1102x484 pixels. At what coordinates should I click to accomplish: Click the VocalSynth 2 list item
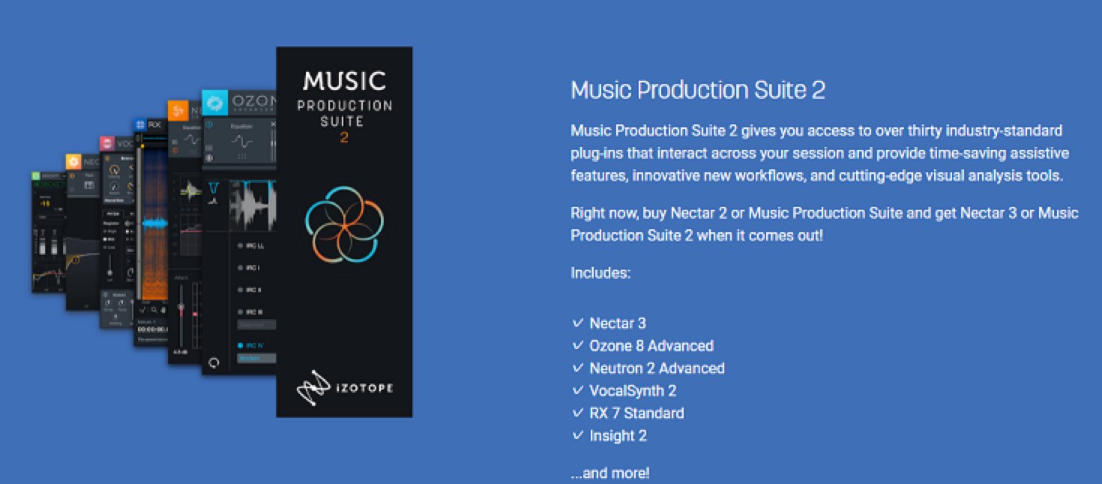pos(633,391)
